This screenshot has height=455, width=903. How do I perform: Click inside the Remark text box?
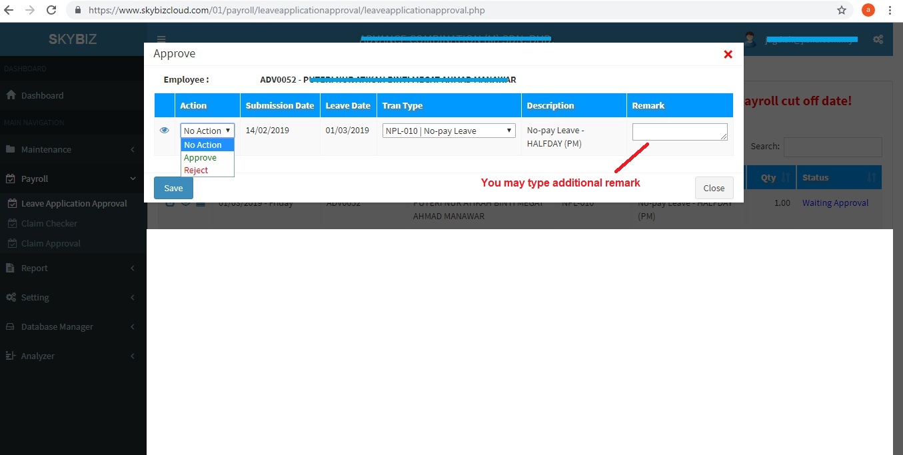pyautogui.click(x=679, y=132)
